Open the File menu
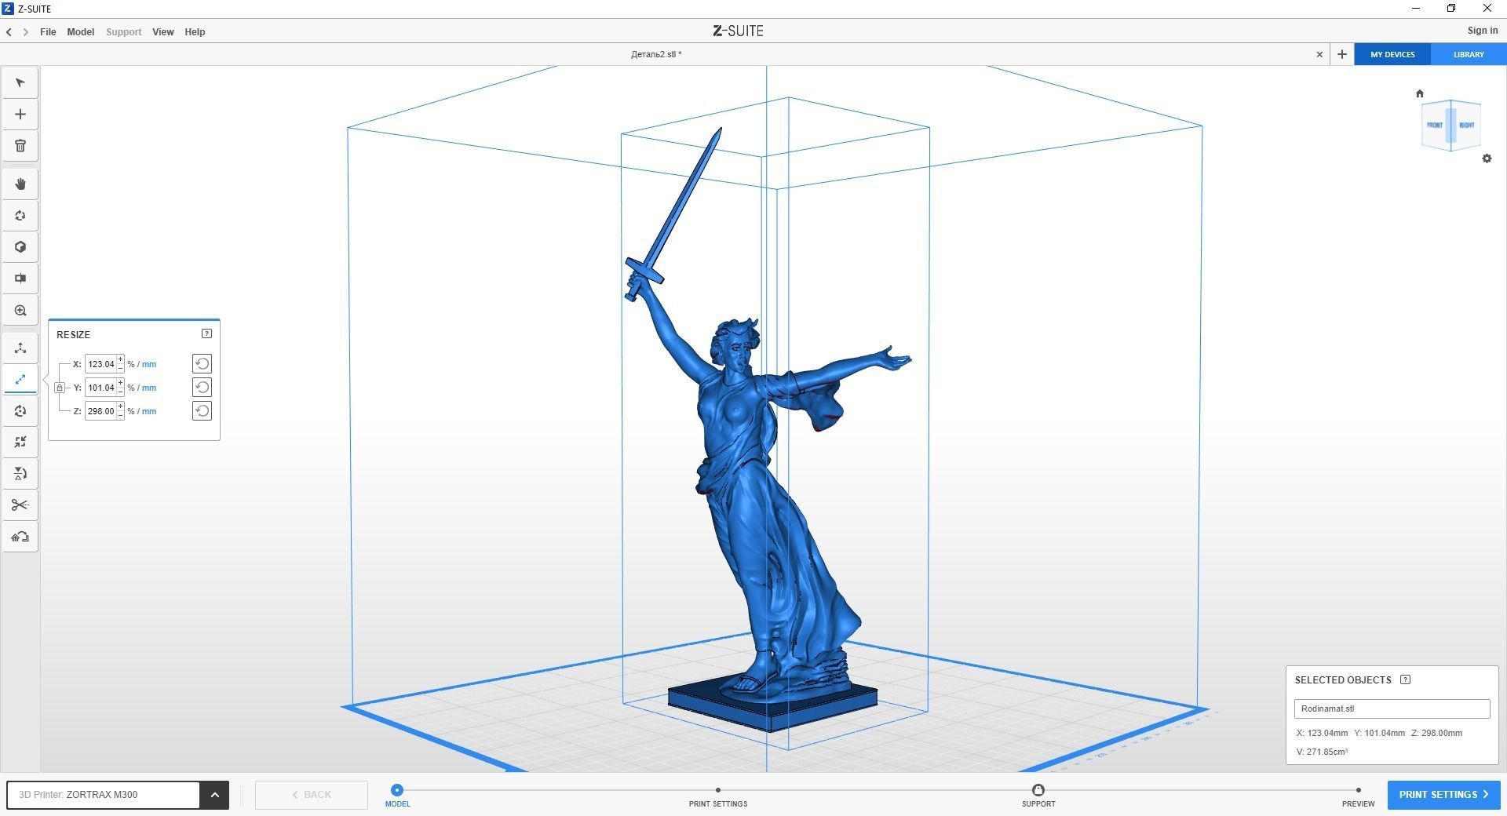Screen dimensions: 1507x816 48,32
